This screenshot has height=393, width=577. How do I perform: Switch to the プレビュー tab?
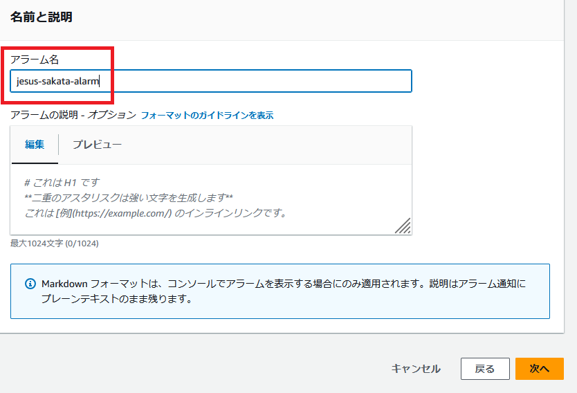coord(97,145)
